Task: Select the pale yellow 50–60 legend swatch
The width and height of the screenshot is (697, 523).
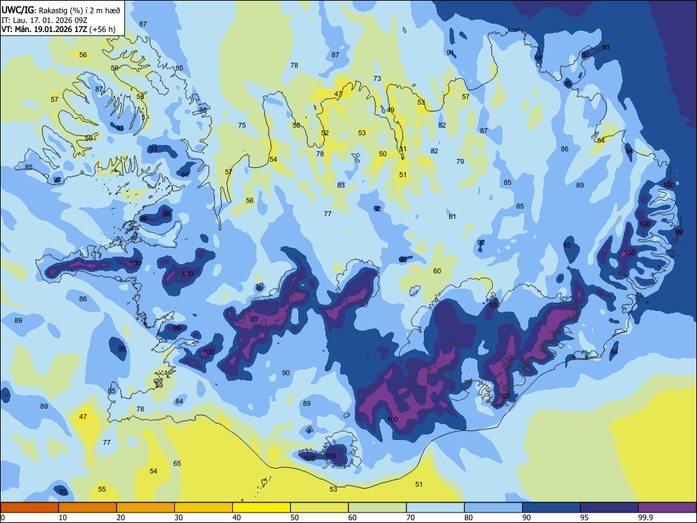Action: 319,508
